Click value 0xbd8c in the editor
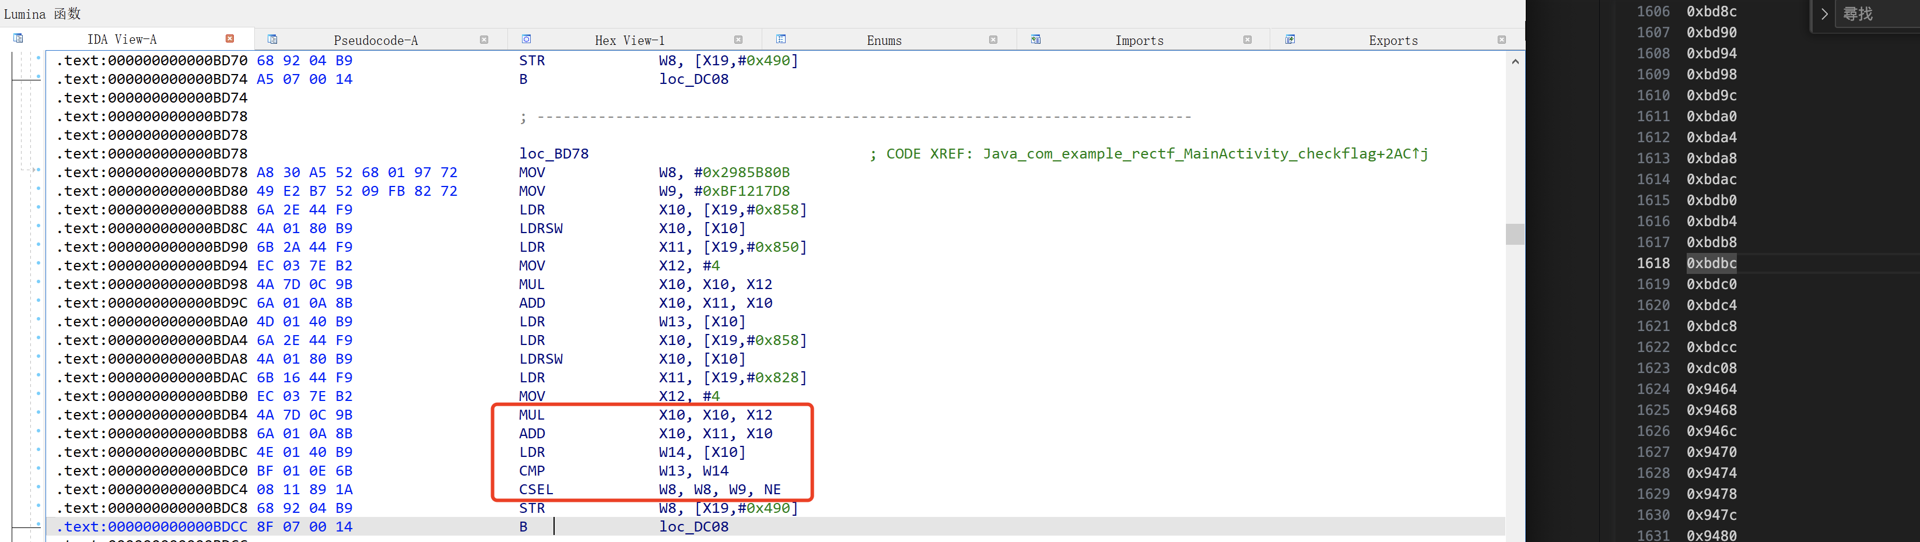Viewport: 1920px width, 542px height. (1711, 11)
